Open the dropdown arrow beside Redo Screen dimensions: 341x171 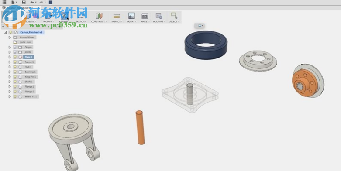pos(45,2)
